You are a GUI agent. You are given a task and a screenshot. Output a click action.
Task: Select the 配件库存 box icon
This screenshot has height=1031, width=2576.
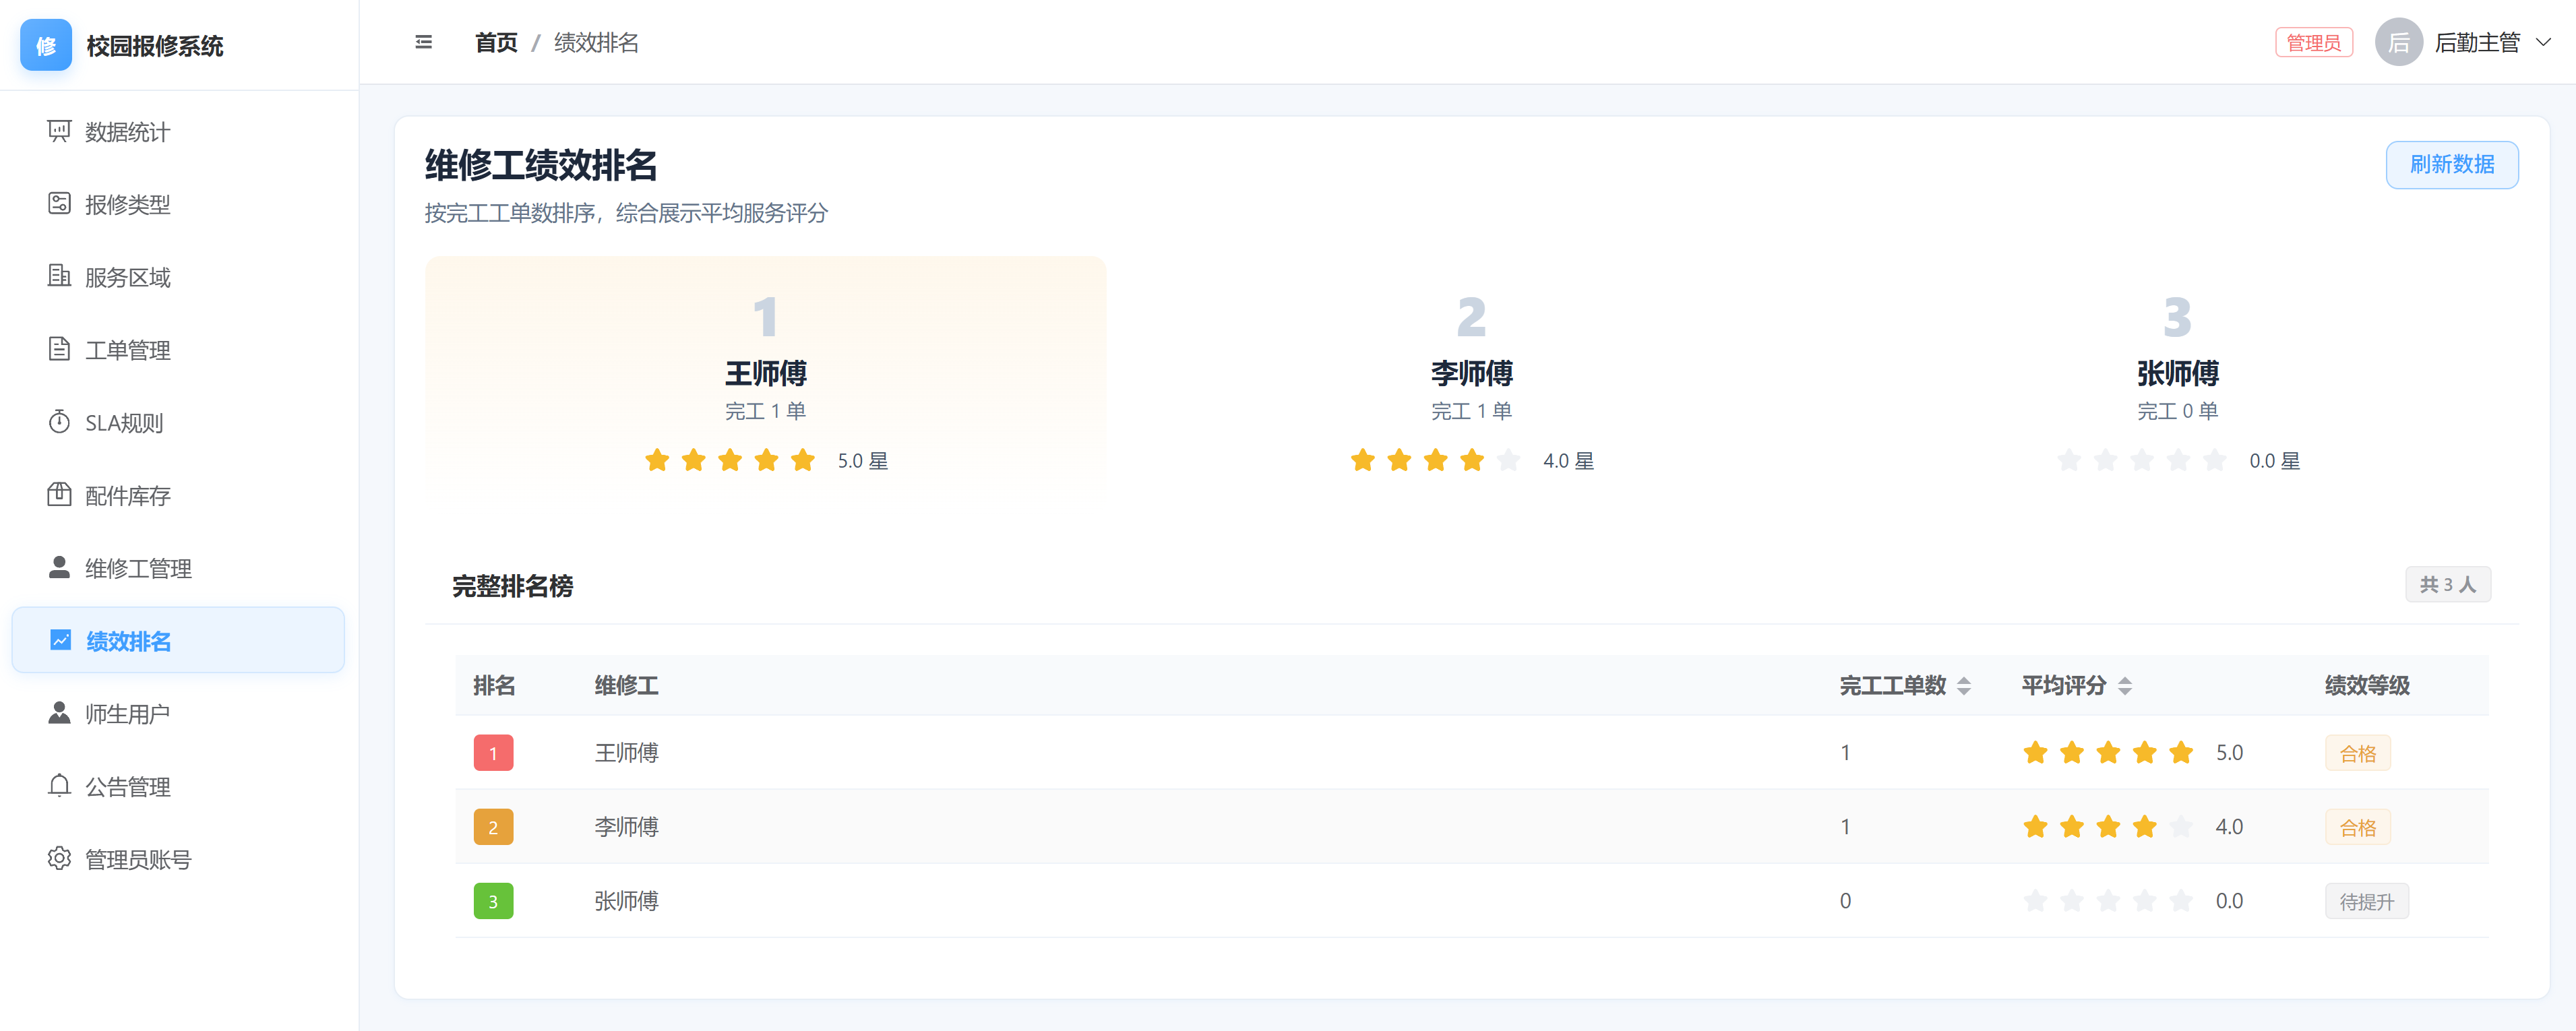point(59,495)
